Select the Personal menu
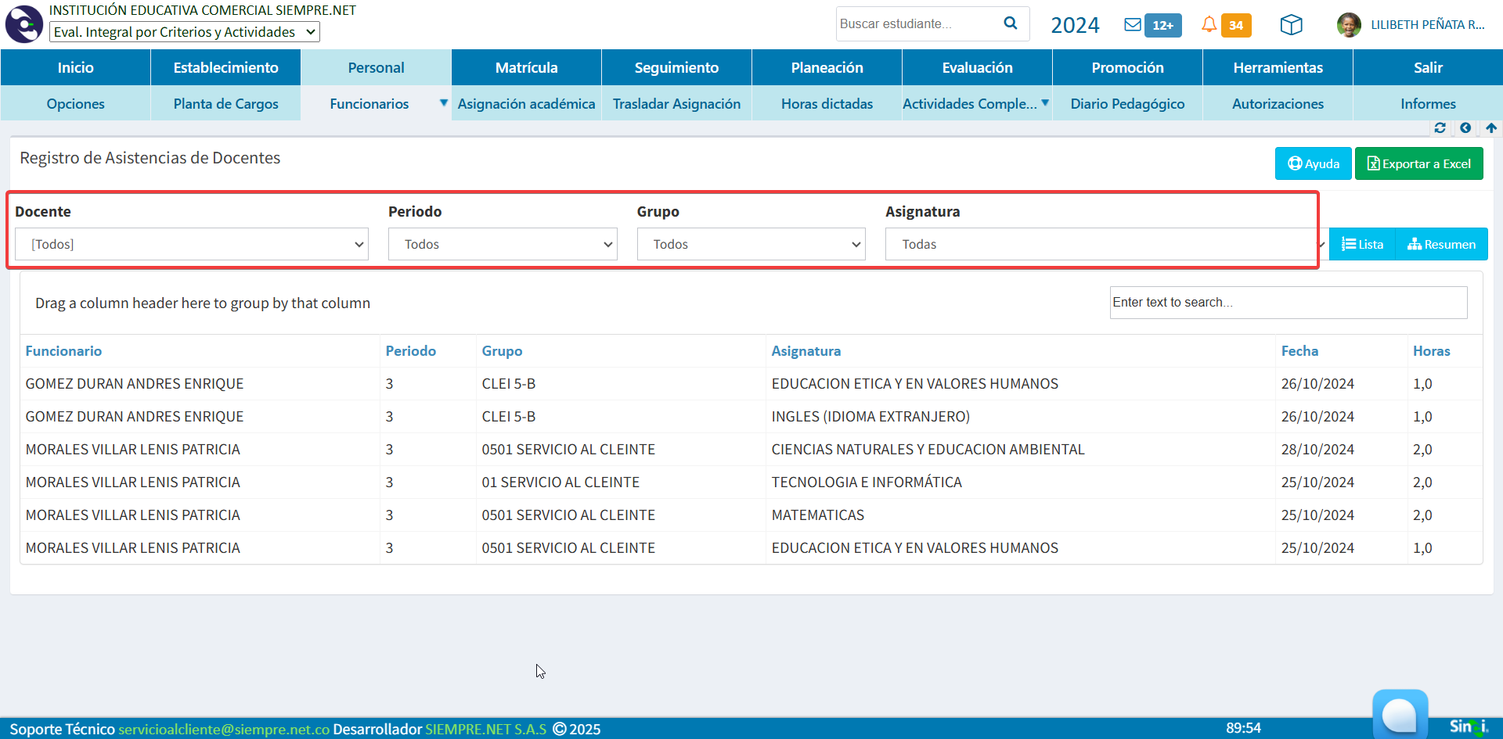 376,67
